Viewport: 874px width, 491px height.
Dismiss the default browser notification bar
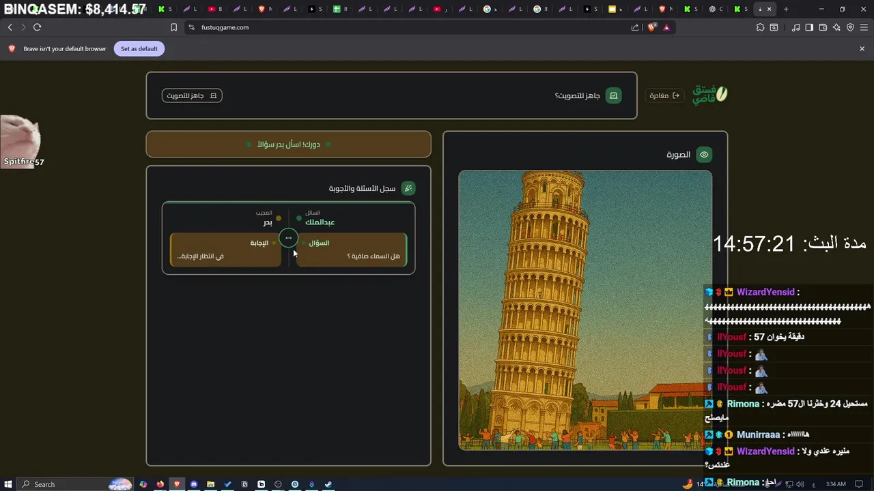(x=862, y=49)
